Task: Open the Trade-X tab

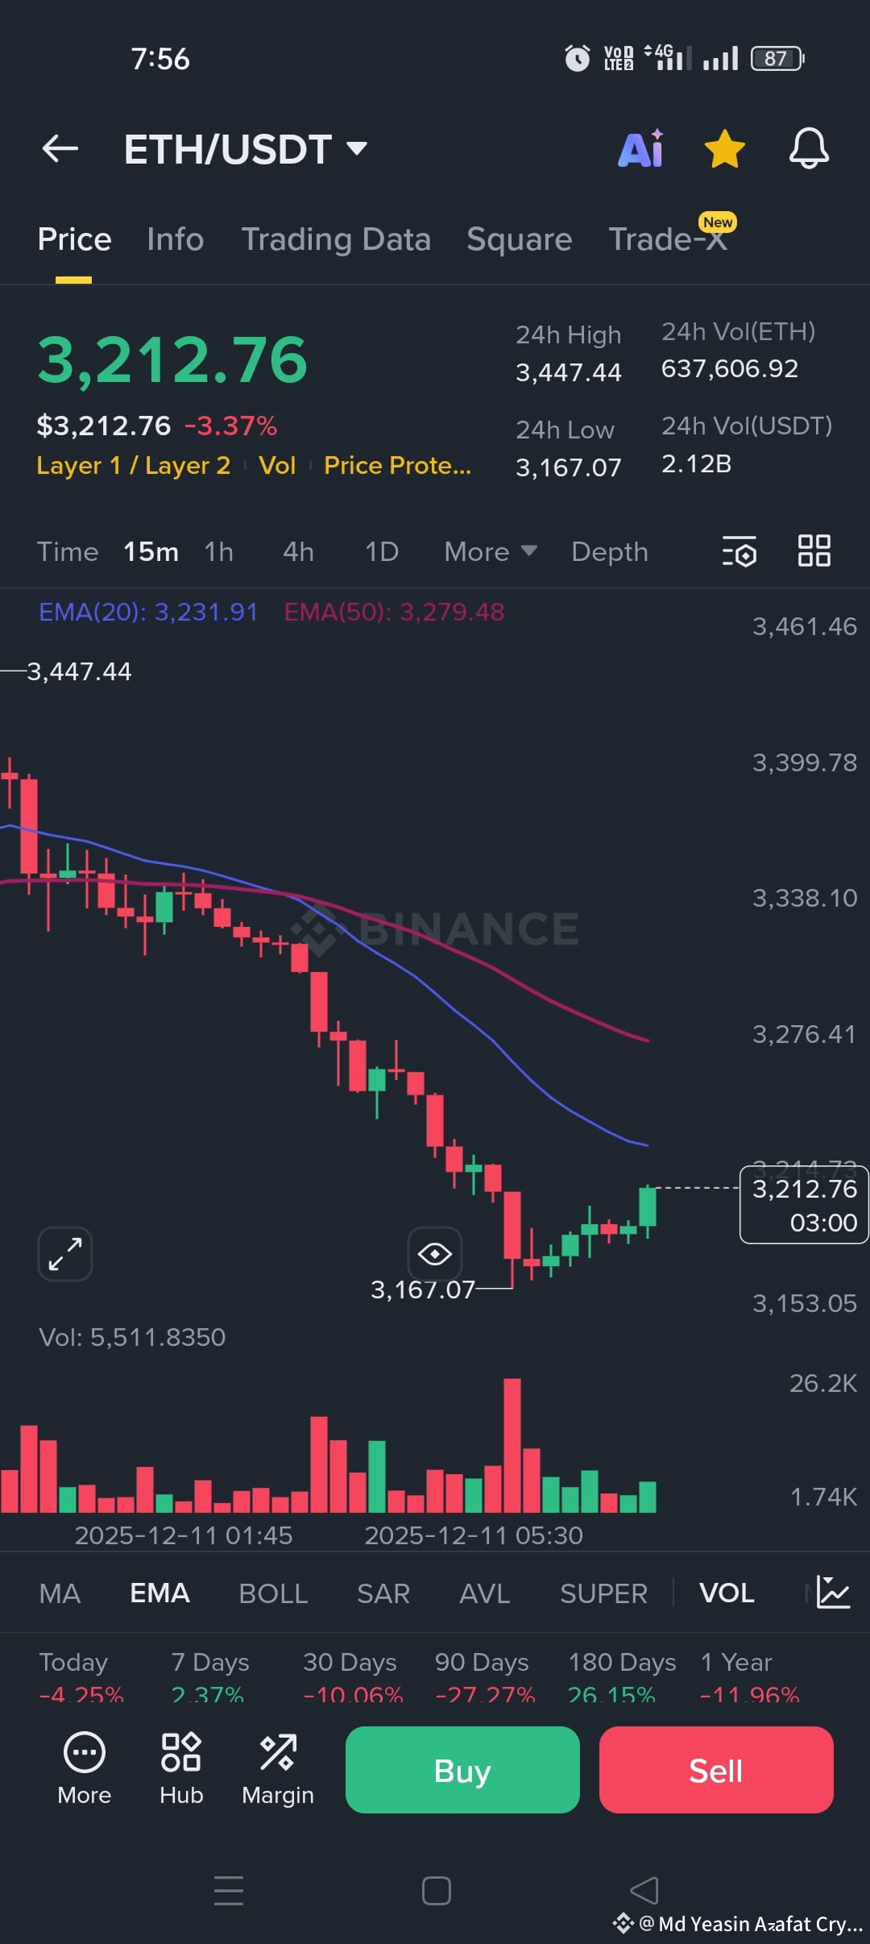Action: pos(668,239)
